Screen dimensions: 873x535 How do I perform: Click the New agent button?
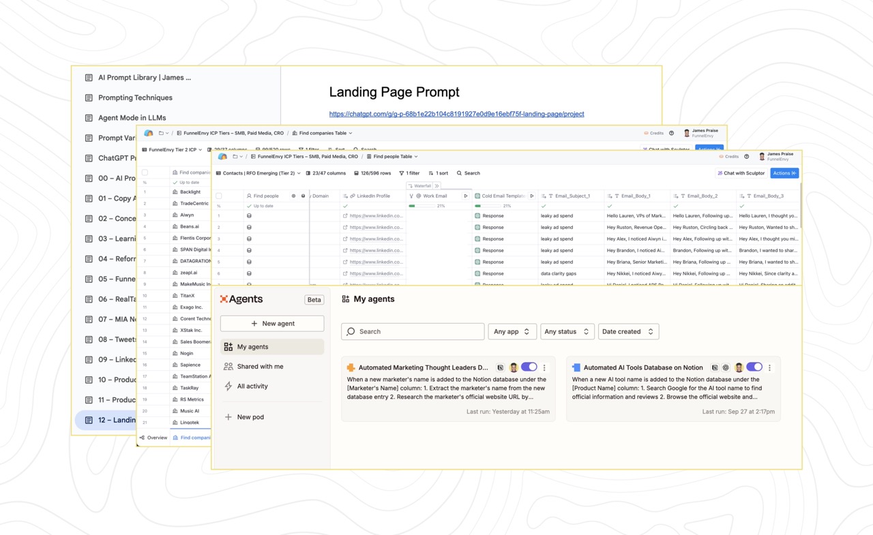pyautogui.click(x=272, y=324)
